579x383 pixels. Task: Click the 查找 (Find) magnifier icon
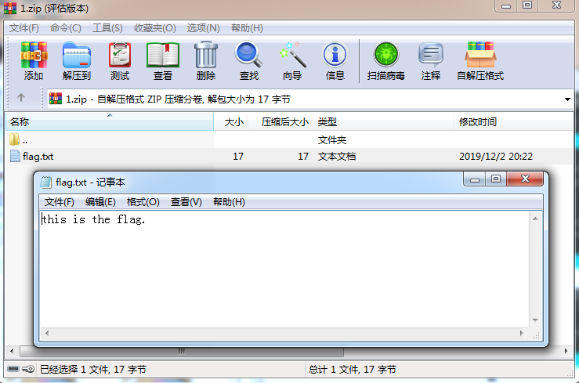pyautogui.click(x=248, y=55)
